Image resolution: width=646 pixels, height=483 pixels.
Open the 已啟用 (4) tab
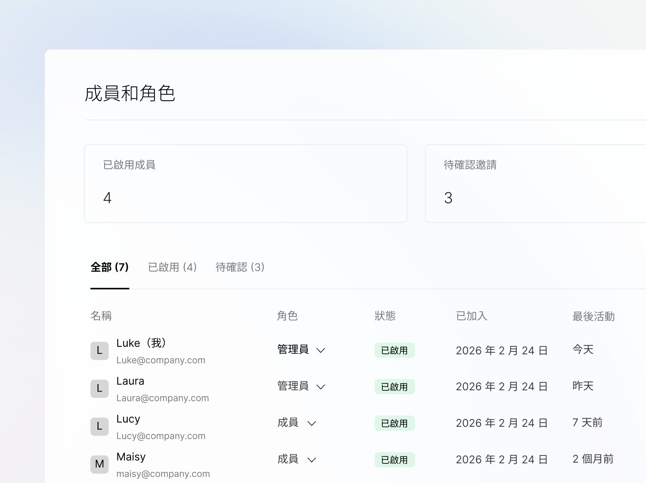coord(173,267)
